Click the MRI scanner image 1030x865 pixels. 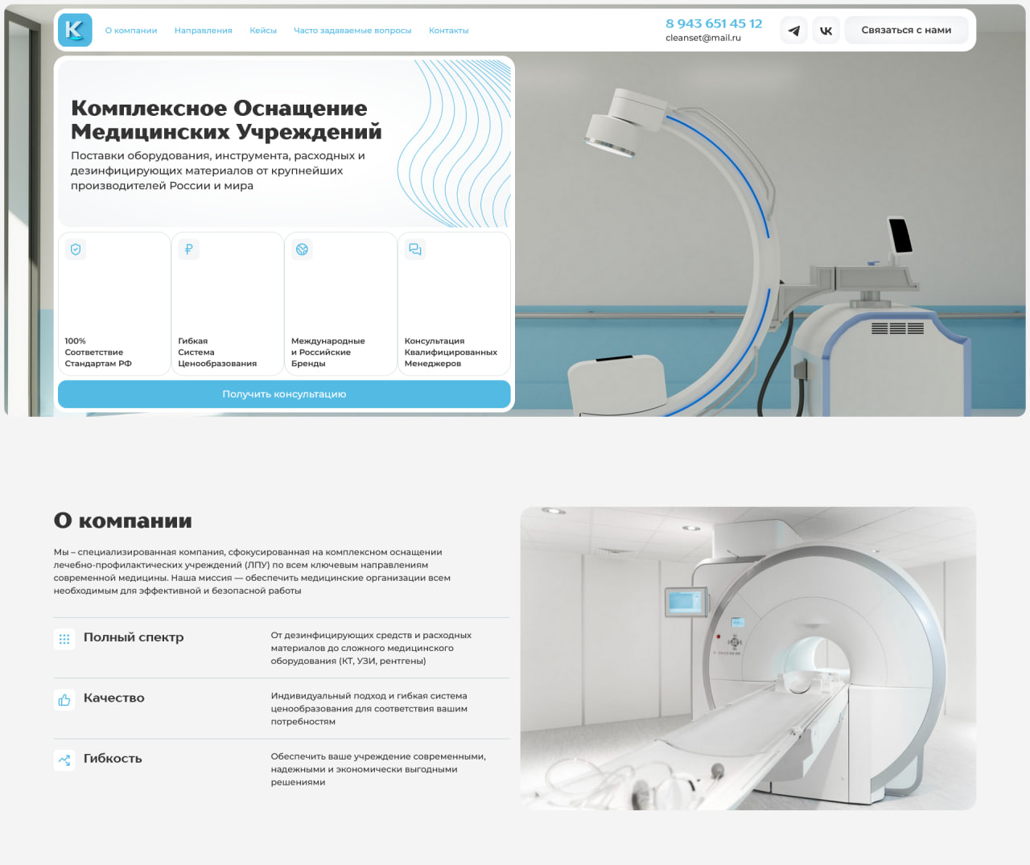748,658
